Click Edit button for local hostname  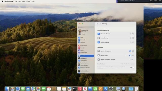pyautogui.click(x=132, y=67)
